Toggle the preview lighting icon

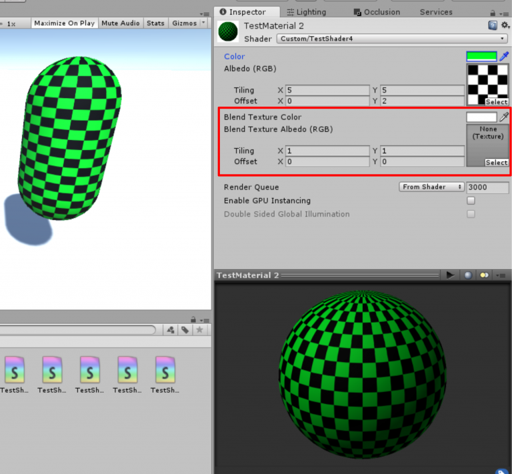[x=485, y=275]
